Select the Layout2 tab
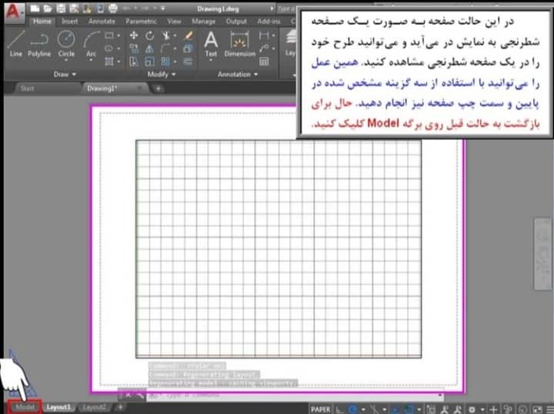The image size is (554, 414). click(x=94, y=407)
